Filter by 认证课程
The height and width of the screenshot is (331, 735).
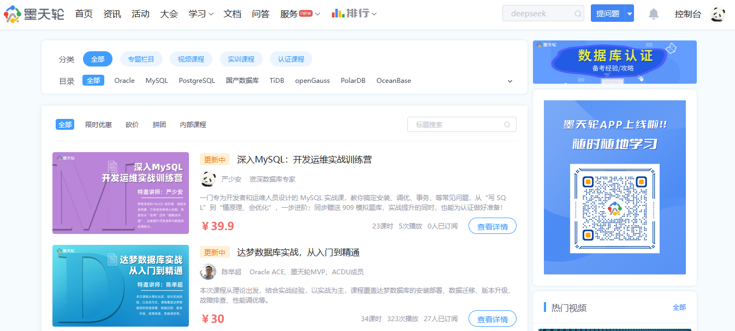click(x=291, y=59)
